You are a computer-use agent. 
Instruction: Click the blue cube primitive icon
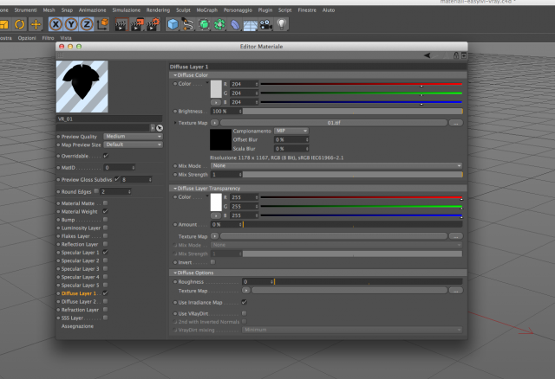tap(173, 24)
